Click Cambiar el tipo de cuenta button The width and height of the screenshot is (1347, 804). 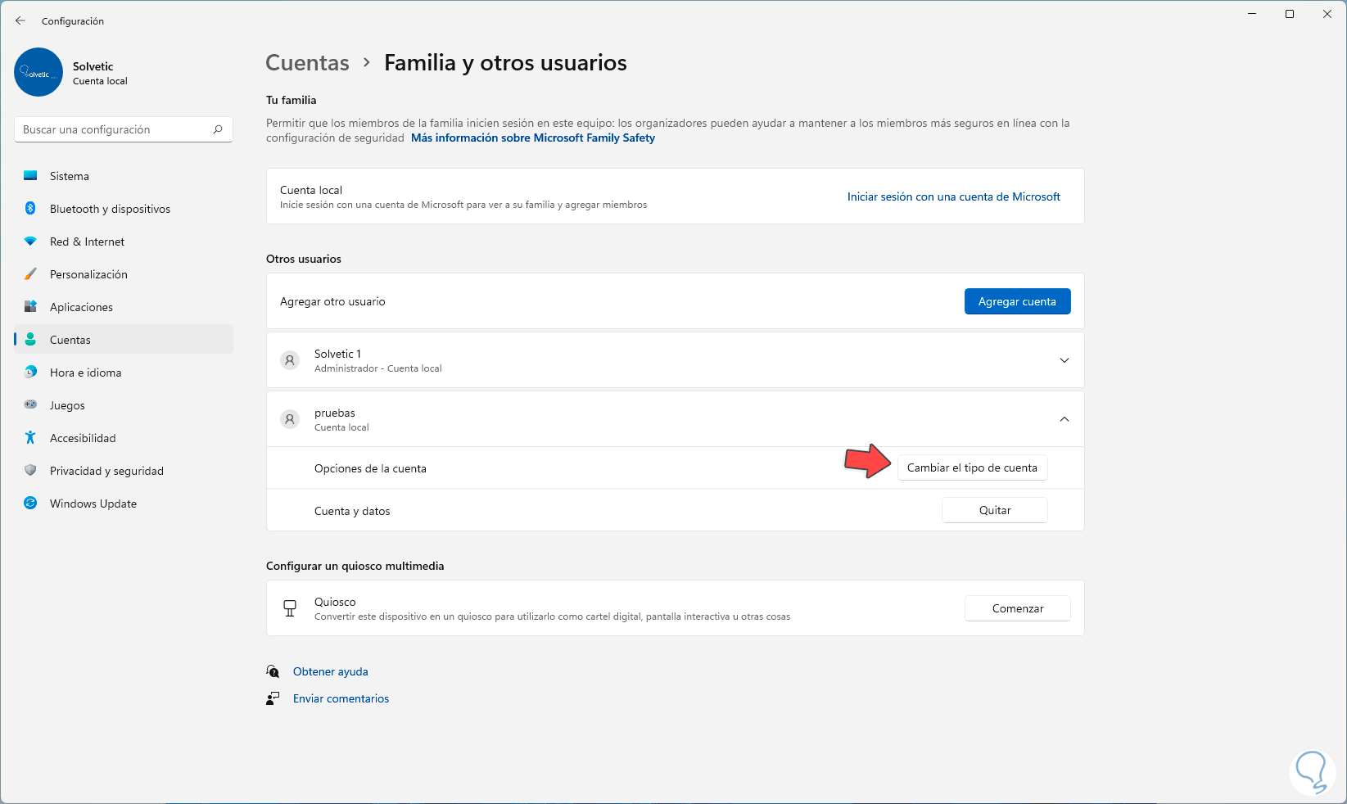[972, 467]
